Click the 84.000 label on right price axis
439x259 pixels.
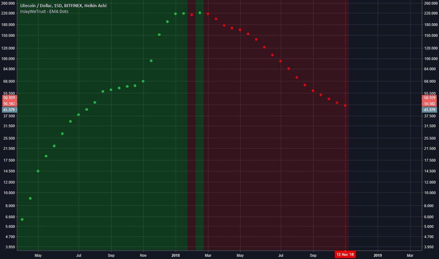(430, 69)
